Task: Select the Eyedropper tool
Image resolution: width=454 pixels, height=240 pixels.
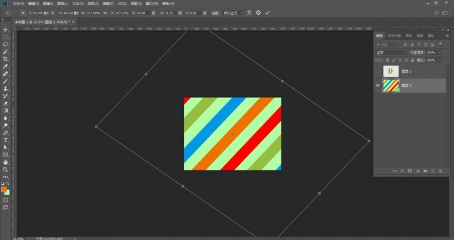Action: pyautogui.click(x=5, y=66)
